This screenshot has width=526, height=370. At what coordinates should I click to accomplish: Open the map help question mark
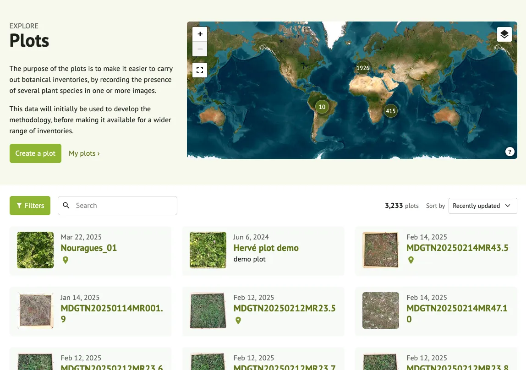click(510, 152)
